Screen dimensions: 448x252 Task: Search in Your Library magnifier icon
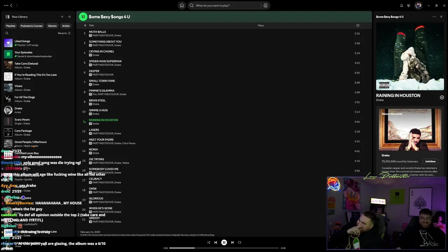click(x=7, y=33)
